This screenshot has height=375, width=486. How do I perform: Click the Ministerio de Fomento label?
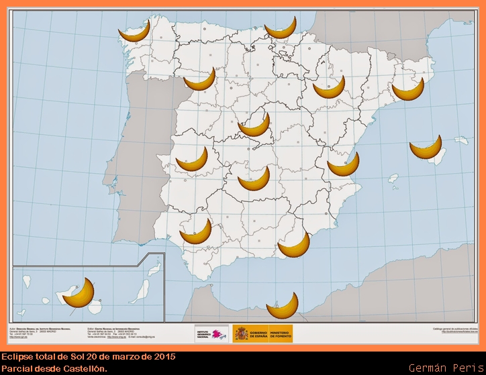coord(281,333)
